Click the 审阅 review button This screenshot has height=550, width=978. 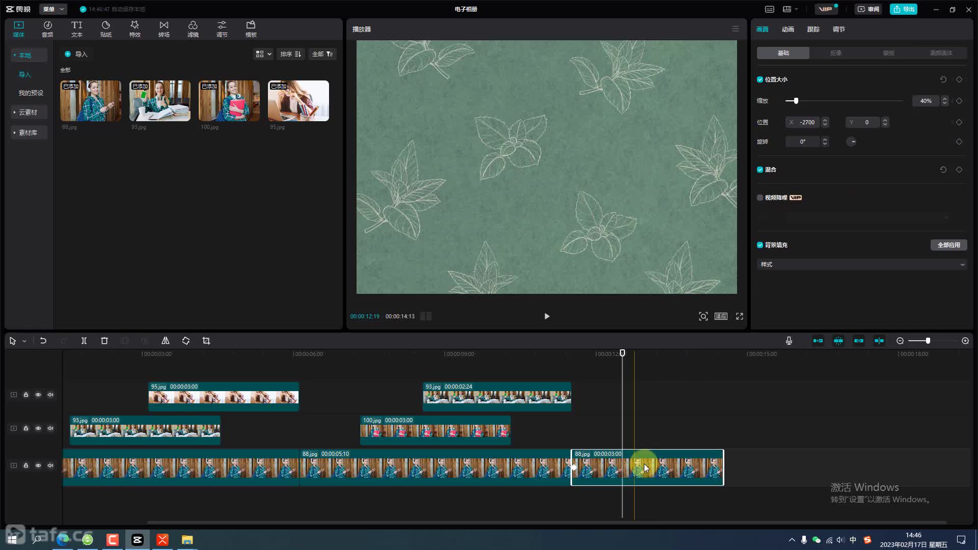click(x=868, y=9)
